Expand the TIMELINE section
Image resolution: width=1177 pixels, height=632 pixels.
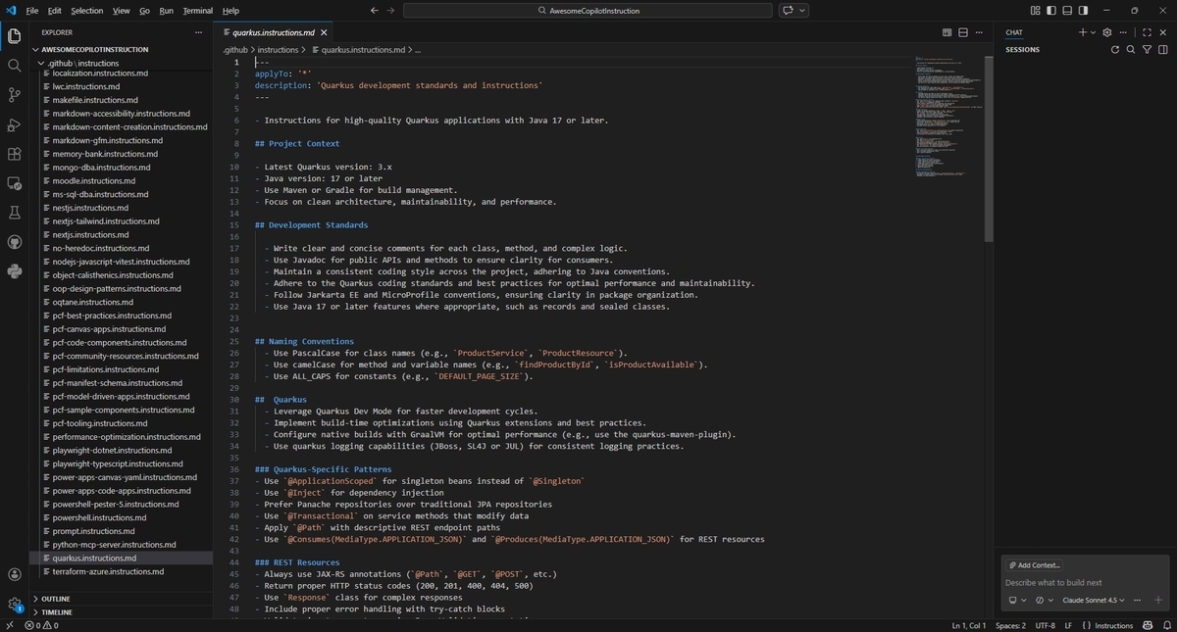[x=57, y=612]
